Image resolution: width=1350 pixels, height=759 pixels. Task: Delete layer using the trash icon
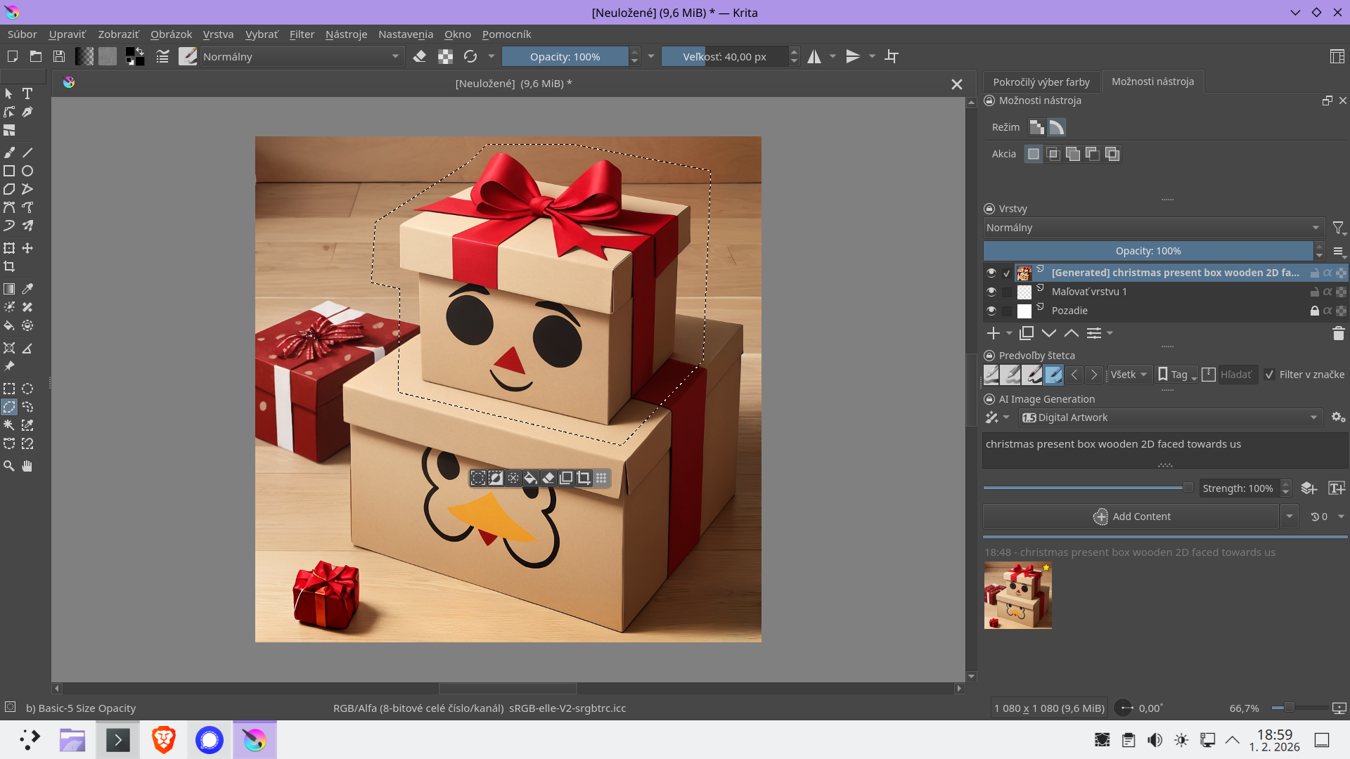(1339, 334)
